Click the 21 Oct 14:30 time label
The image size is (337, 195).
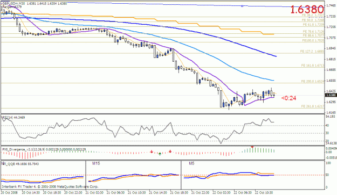[x=158, y=193]
